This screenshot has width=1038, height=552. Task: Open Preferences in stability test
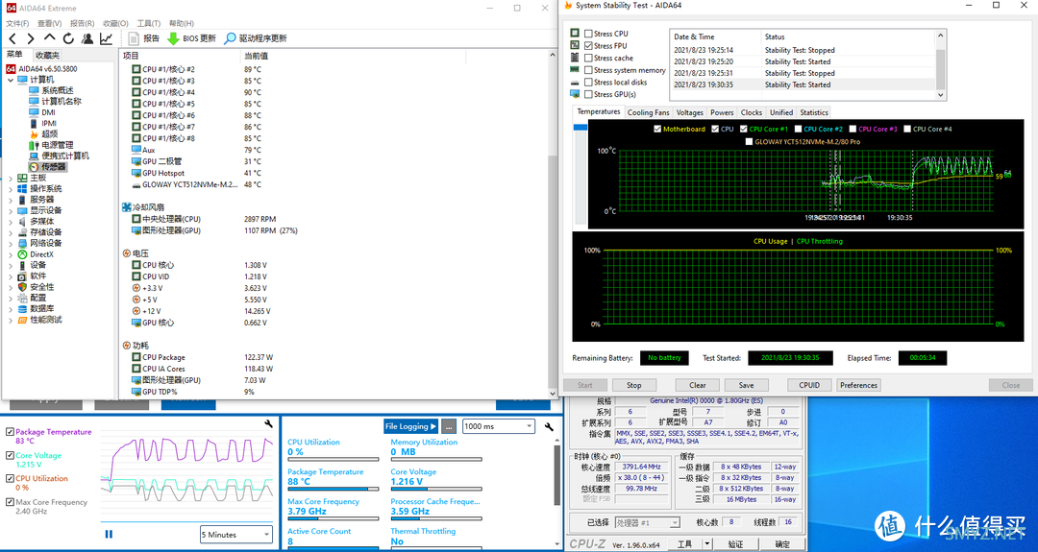pos(858,385)
